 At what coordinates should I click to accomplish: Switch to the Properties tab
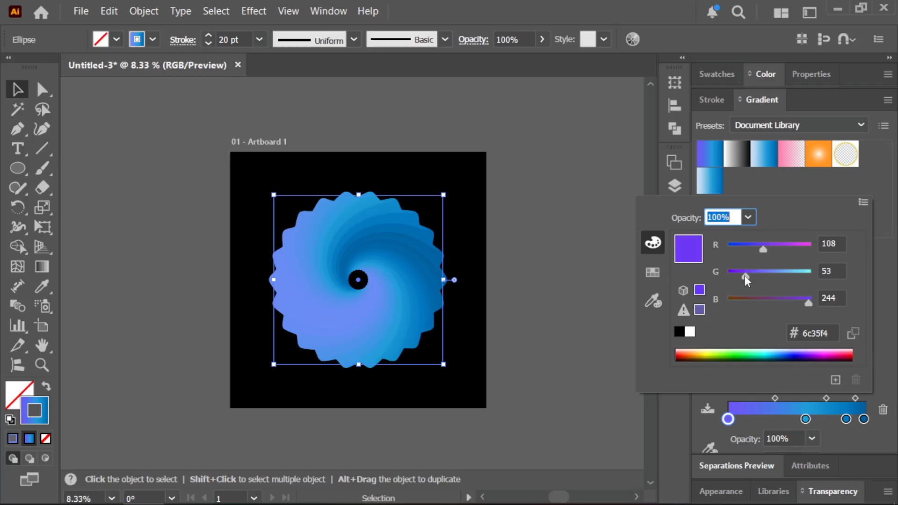coord(811,74)
